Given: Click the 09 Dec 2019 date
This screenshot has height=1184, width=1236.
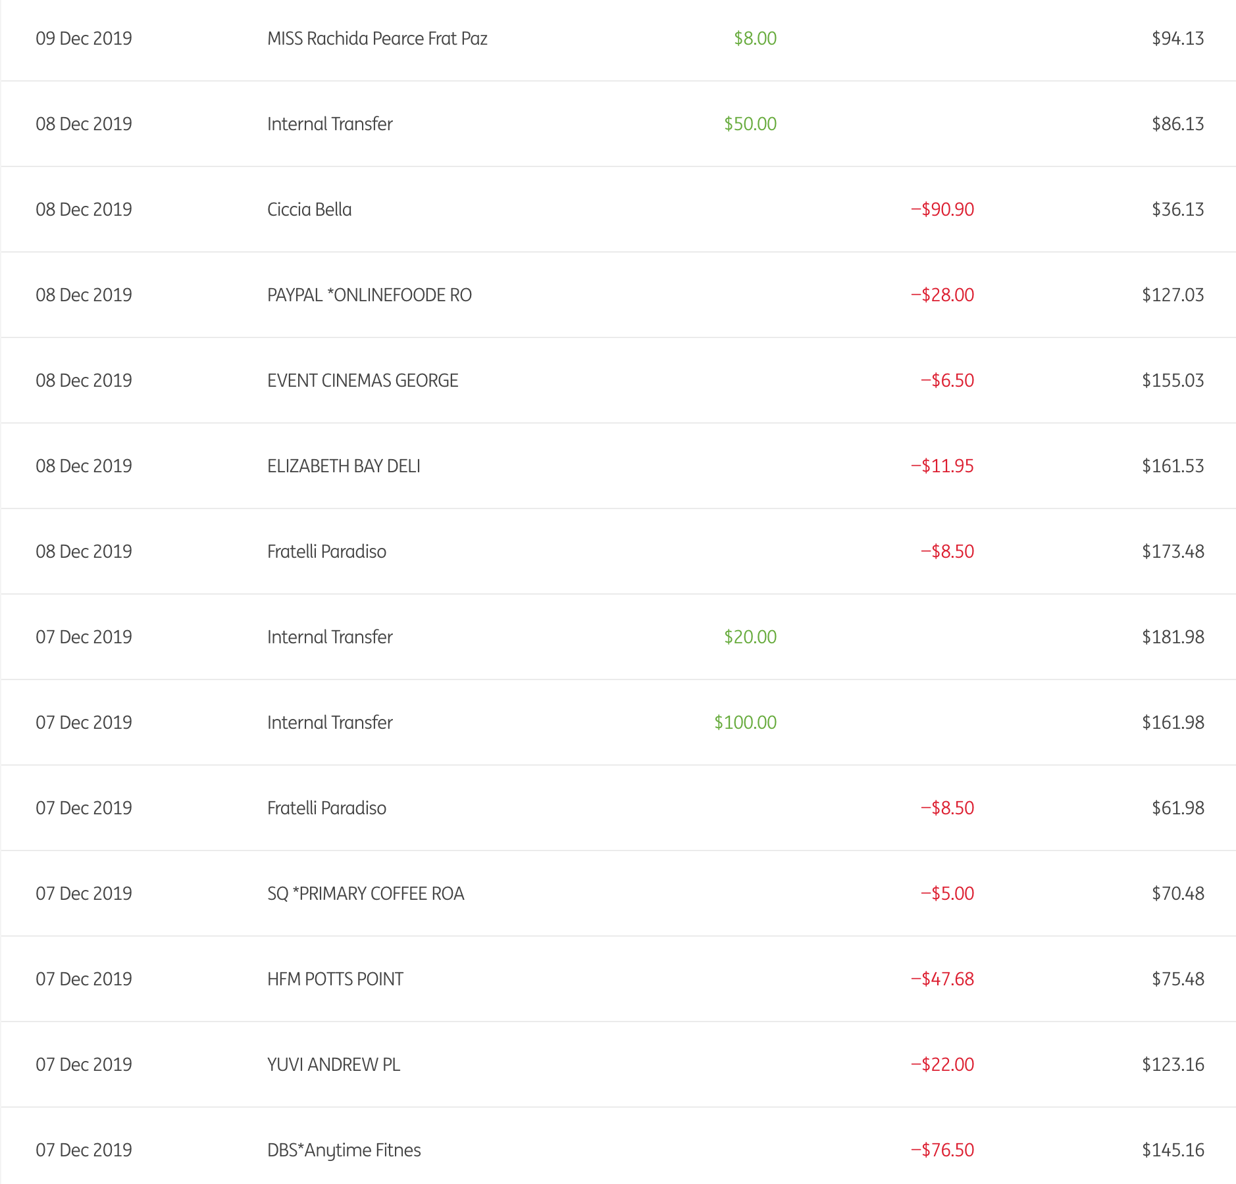Looking at the screenshot, I should point(84,39).
